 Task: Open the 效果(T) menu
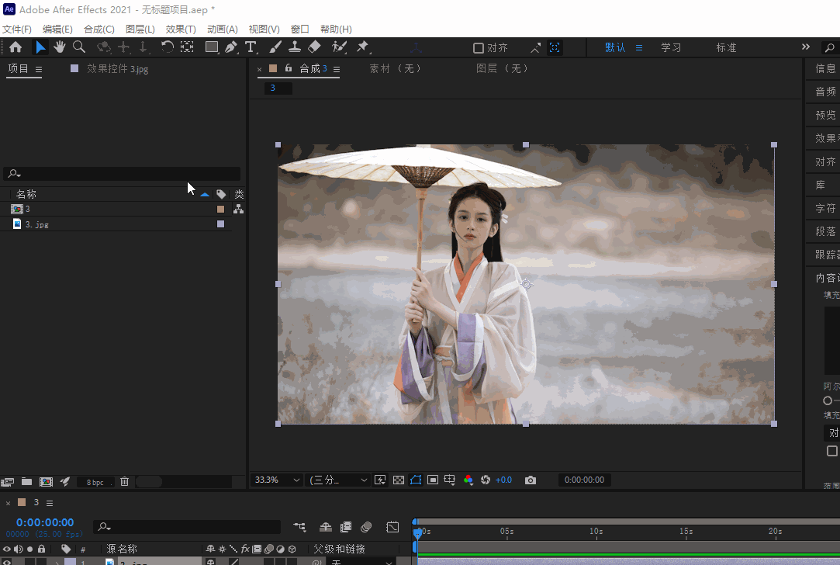[x=181, y=29]
